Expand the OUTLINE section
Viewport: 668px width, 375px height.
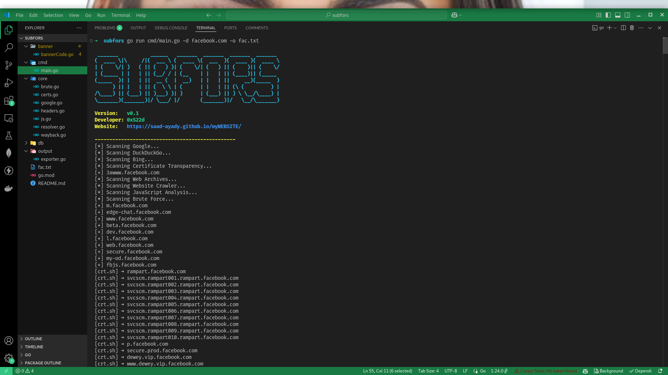coord(52,339)
